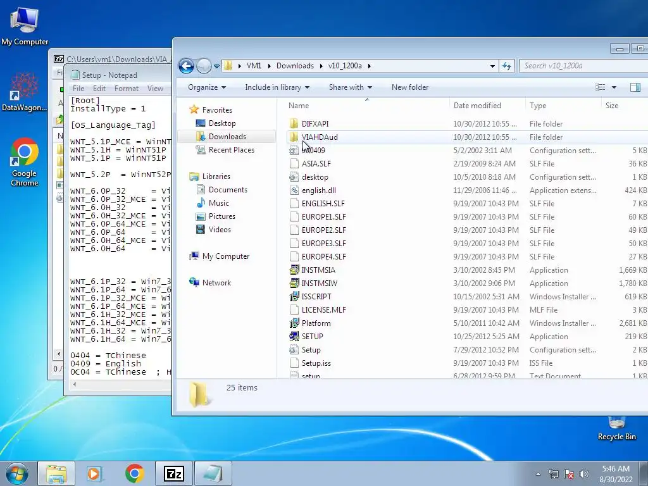Click 7-Zip taskbar button

click(x=174, y=473)
